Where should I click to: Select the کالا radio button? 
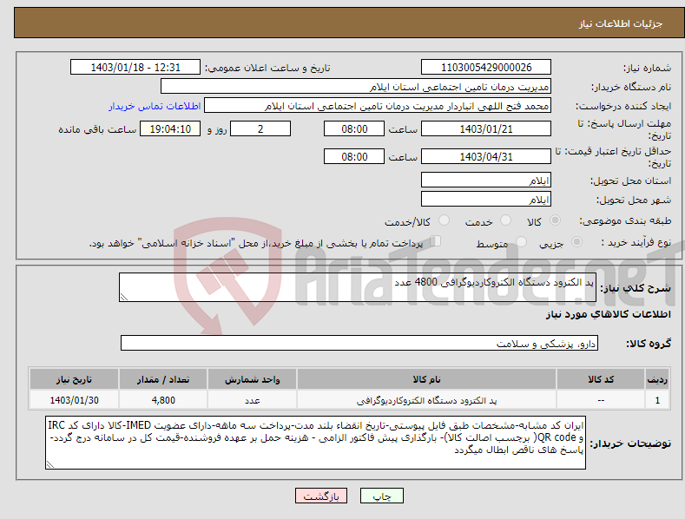click(x=555, y=220)
